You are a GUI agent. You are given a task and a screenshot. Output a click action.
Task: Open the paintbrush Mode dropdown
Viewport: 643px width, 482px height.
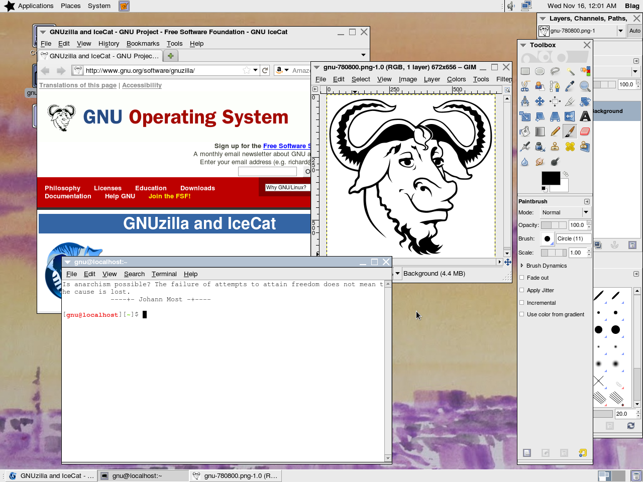pyautogui.click(x=565, y=212)
